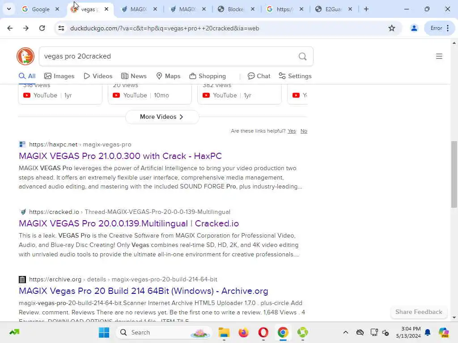Switch to the first MAGIX tab

139,9
